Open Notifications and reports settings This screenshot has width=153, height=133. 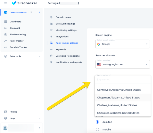tap(69, 62)
